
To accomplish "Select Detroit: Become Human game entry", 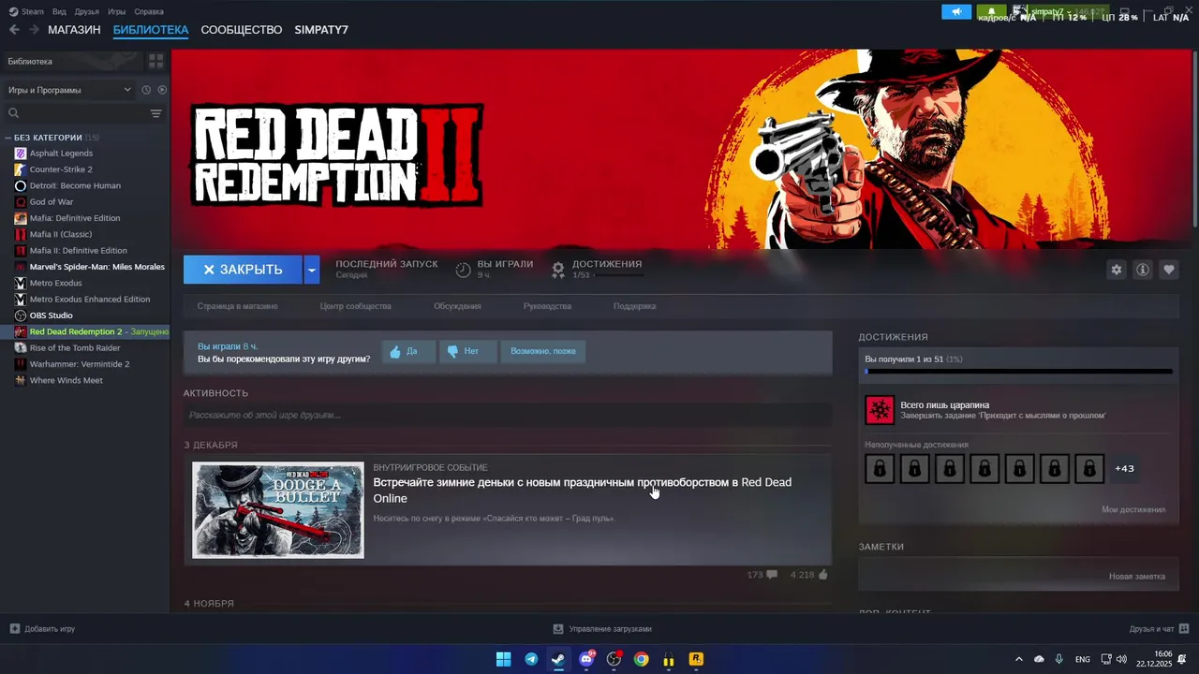I will (75, 185).
